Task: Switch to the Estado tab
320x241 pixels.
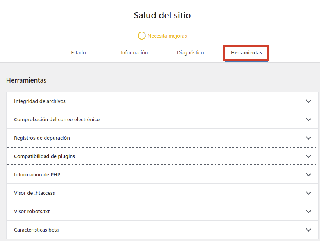Action: point(78,53)
